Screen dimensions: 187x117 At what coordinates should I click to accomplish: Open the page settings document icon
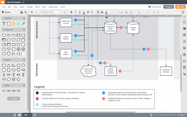pyautogui.click(x=184, y=22)
